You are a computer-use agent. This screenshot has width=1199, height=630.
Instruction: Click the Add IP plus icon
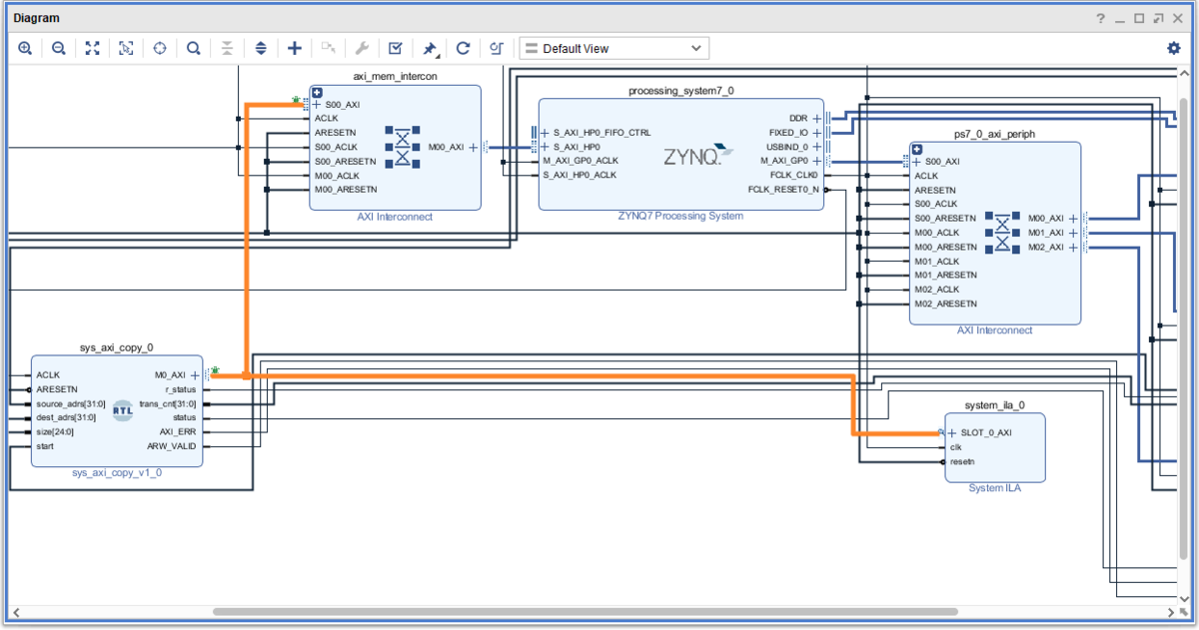(295, 48)
